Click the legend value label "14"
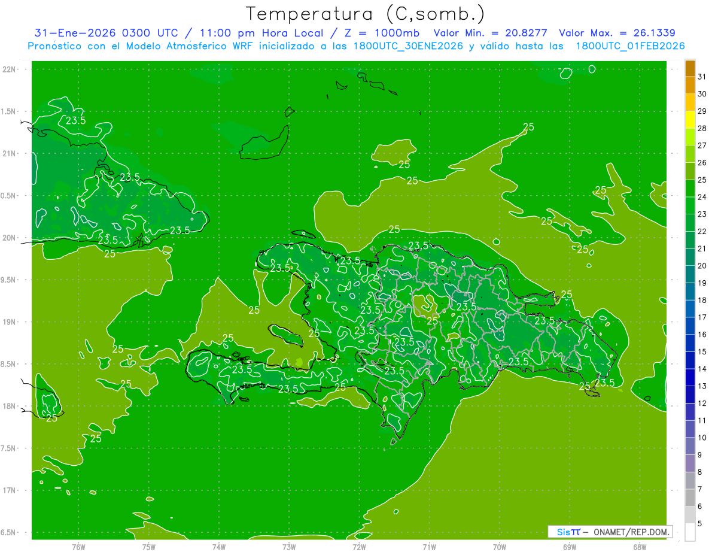The width and height of the screenshot is (718, 555). click(x=702, y=369)
